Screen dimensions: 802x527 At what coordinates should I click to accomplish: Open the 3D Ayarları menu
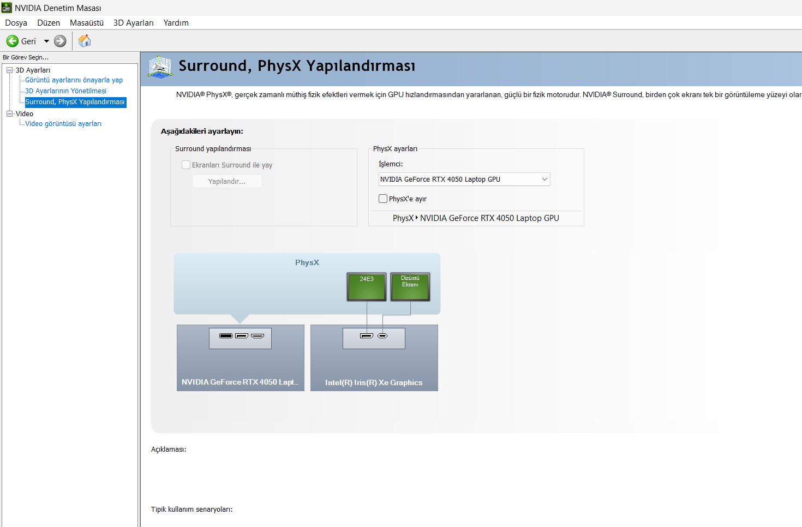pyautogui.click(x=134, y=23)
